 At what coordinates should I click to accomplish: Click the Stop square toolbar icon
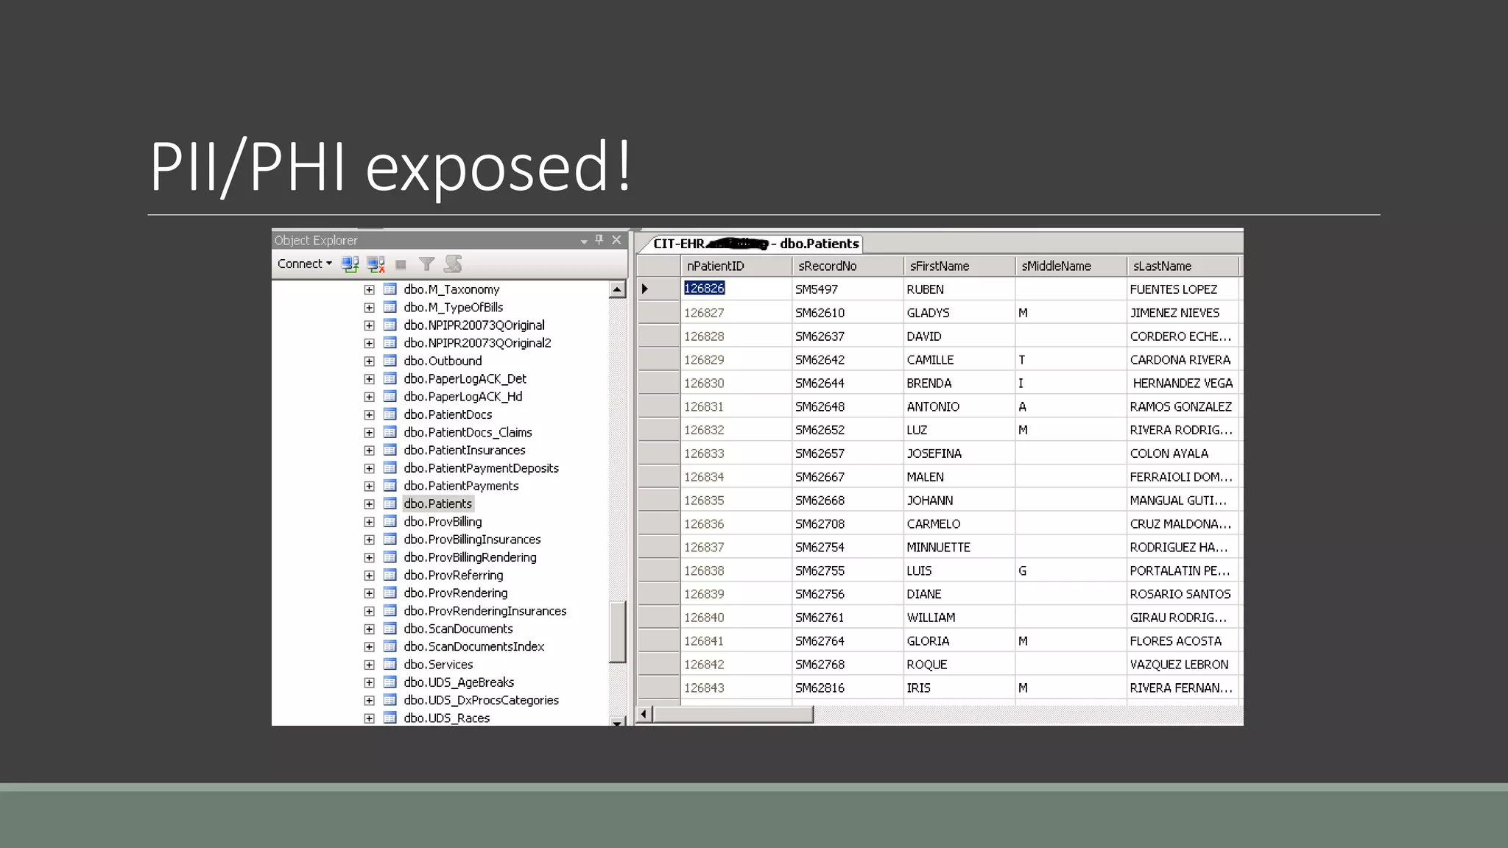[401, 265]
